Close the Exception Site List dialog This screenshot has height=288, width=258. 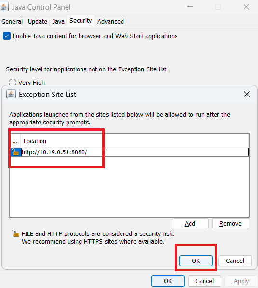[247, 94]
